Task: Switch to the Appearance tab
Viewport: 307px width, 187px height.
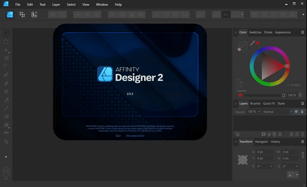Action: coord(283,32)
